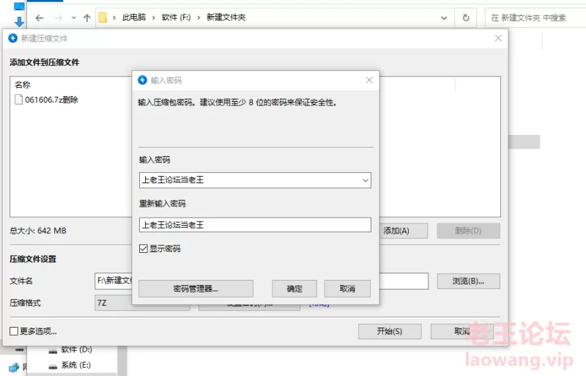The width and height of the screenshot is (586, 376).
Task: Click the folder icon in address bar
Action: pos(103,18)
